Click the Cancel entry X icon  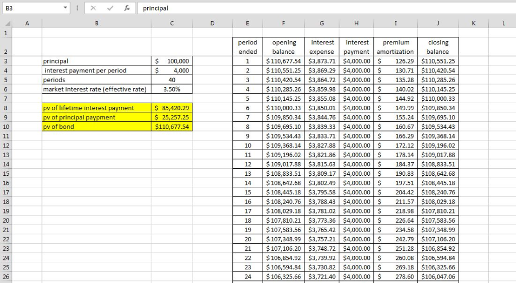93,8
